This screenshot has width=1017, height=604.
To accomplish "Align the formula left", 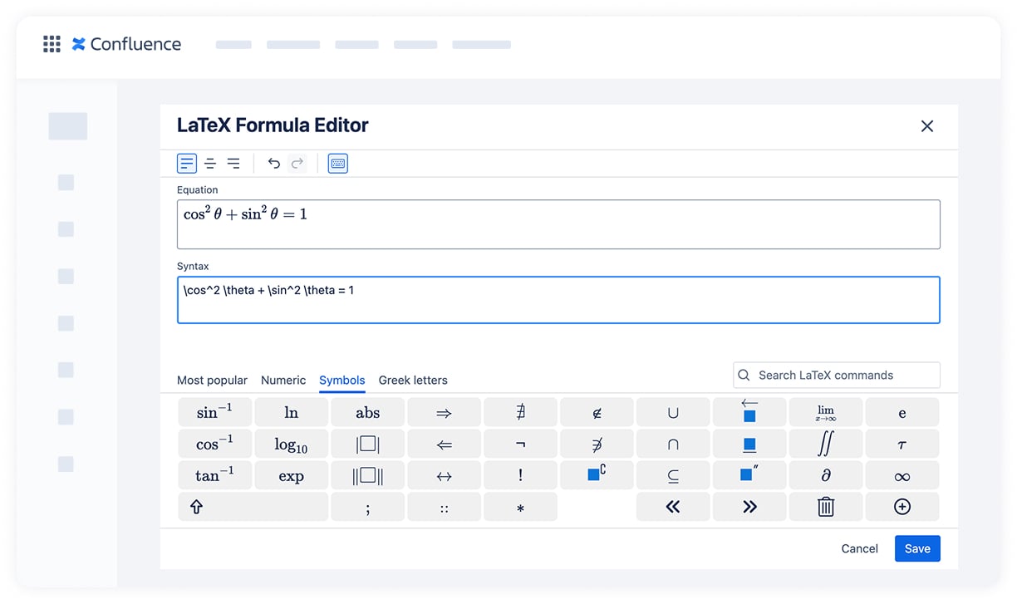I will point(187,164).
